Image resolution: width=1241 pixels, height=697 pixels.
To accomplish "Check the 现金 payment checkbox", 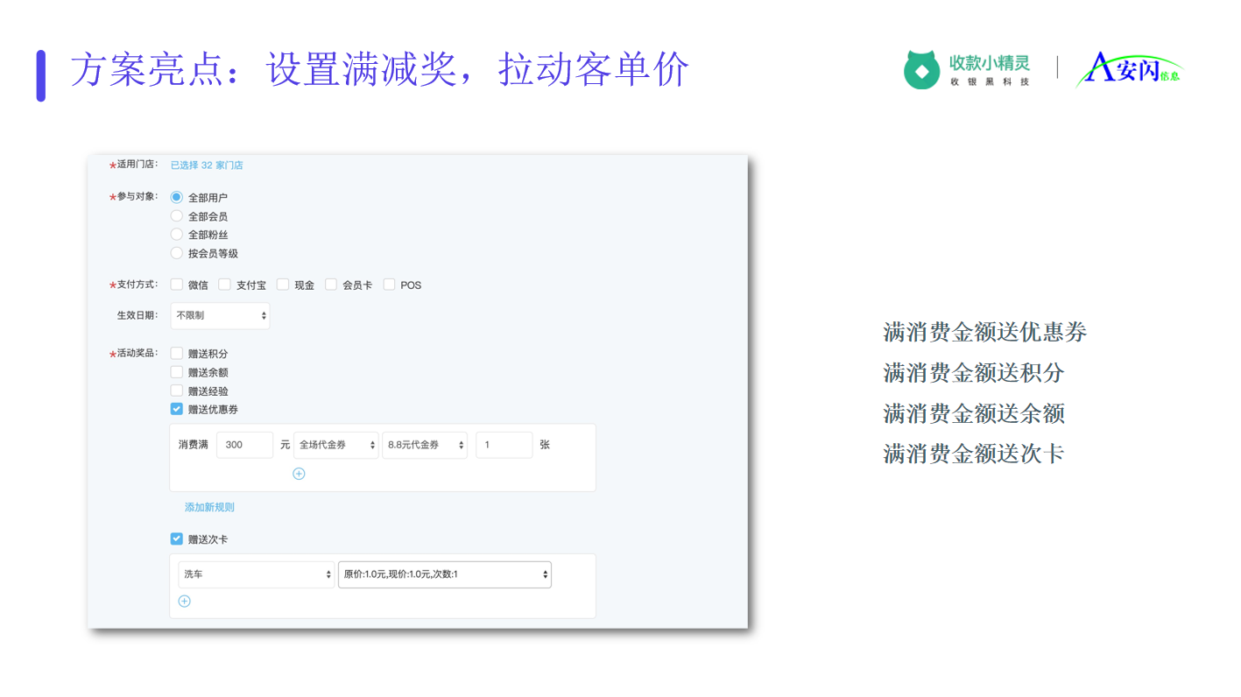I will click(x=283, y=285).
